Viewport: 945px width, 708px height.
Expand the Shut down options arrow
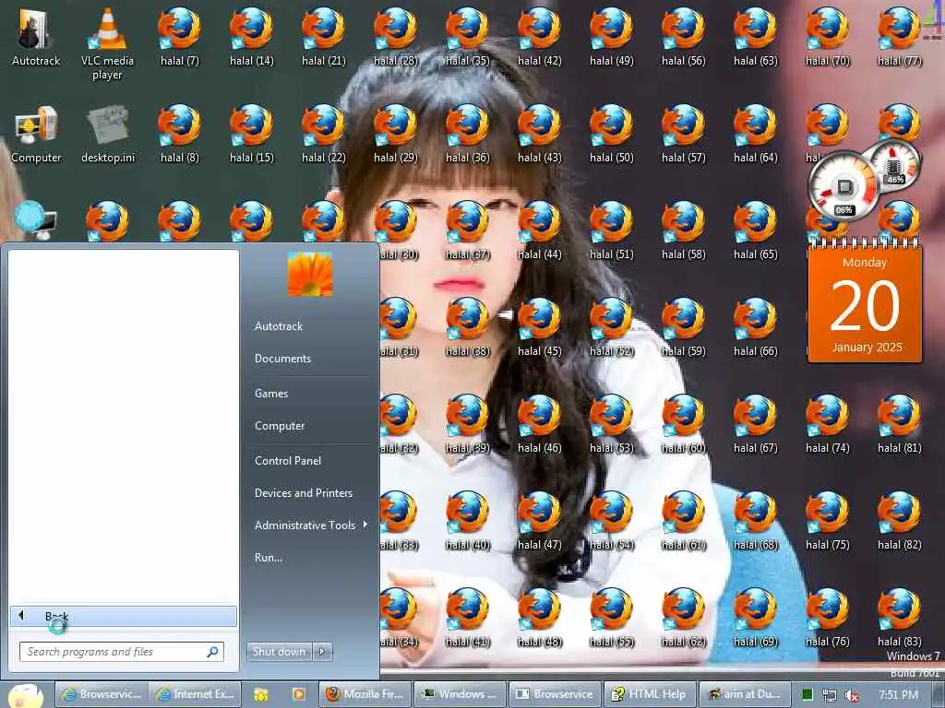pos(322,652)
